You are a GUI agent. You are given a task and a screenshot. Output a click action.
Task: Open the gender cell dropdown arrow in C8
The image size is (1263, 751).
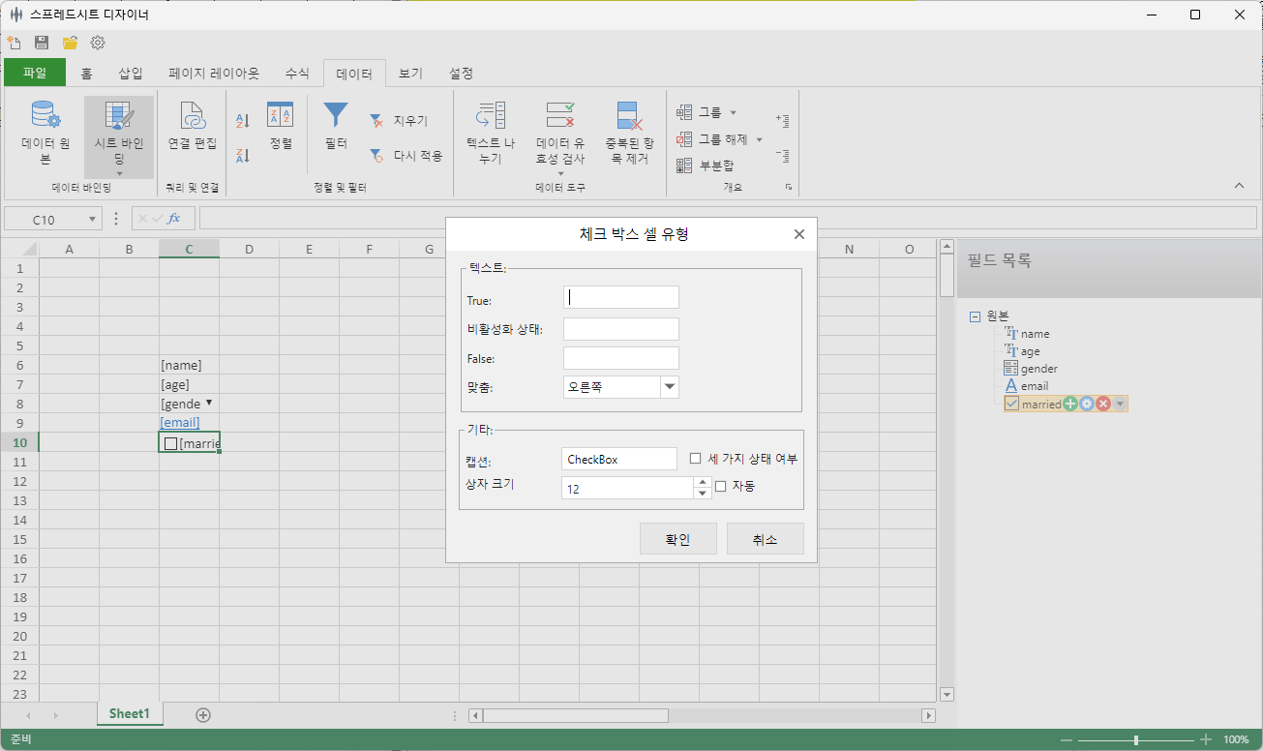(x=209, y=403)
